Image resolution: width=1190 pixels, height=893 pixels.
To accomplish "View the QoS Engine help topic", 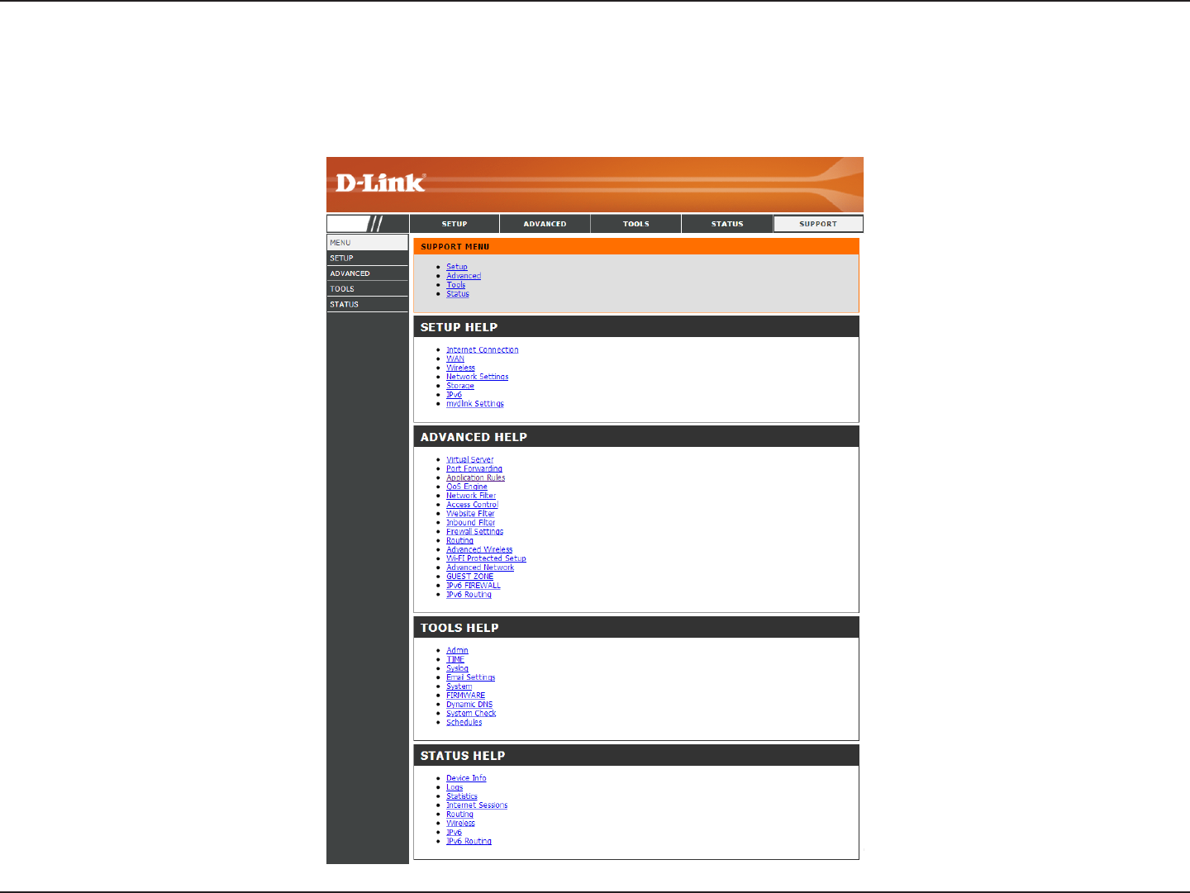I will click(467, 487).
